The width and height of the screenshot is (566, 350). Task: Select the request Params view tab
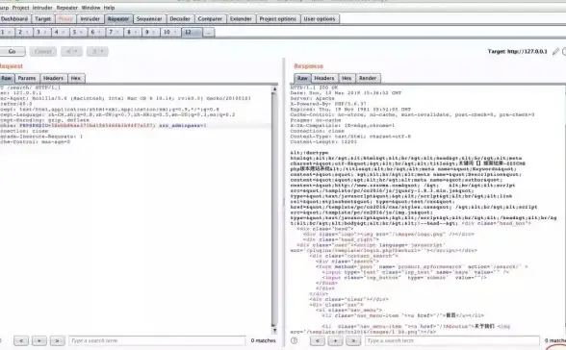click(x=27, y=78)
